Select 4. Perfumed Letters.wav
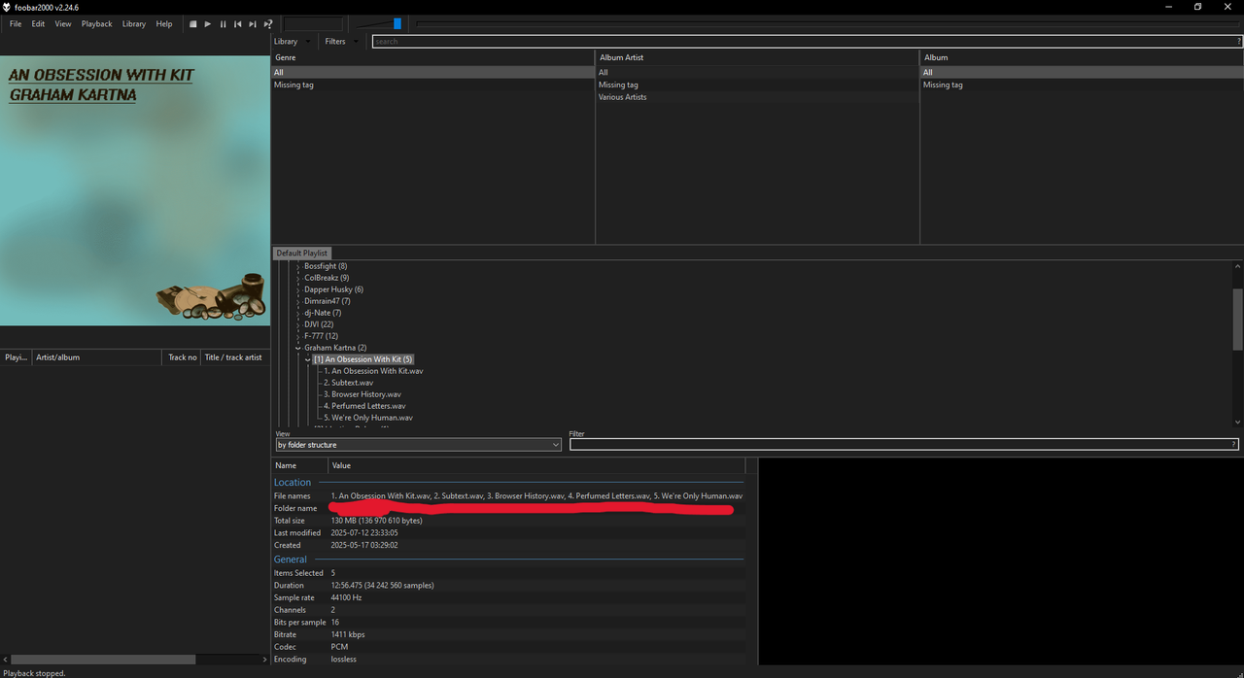This screenshot has height=678, width=1244. 364,406
